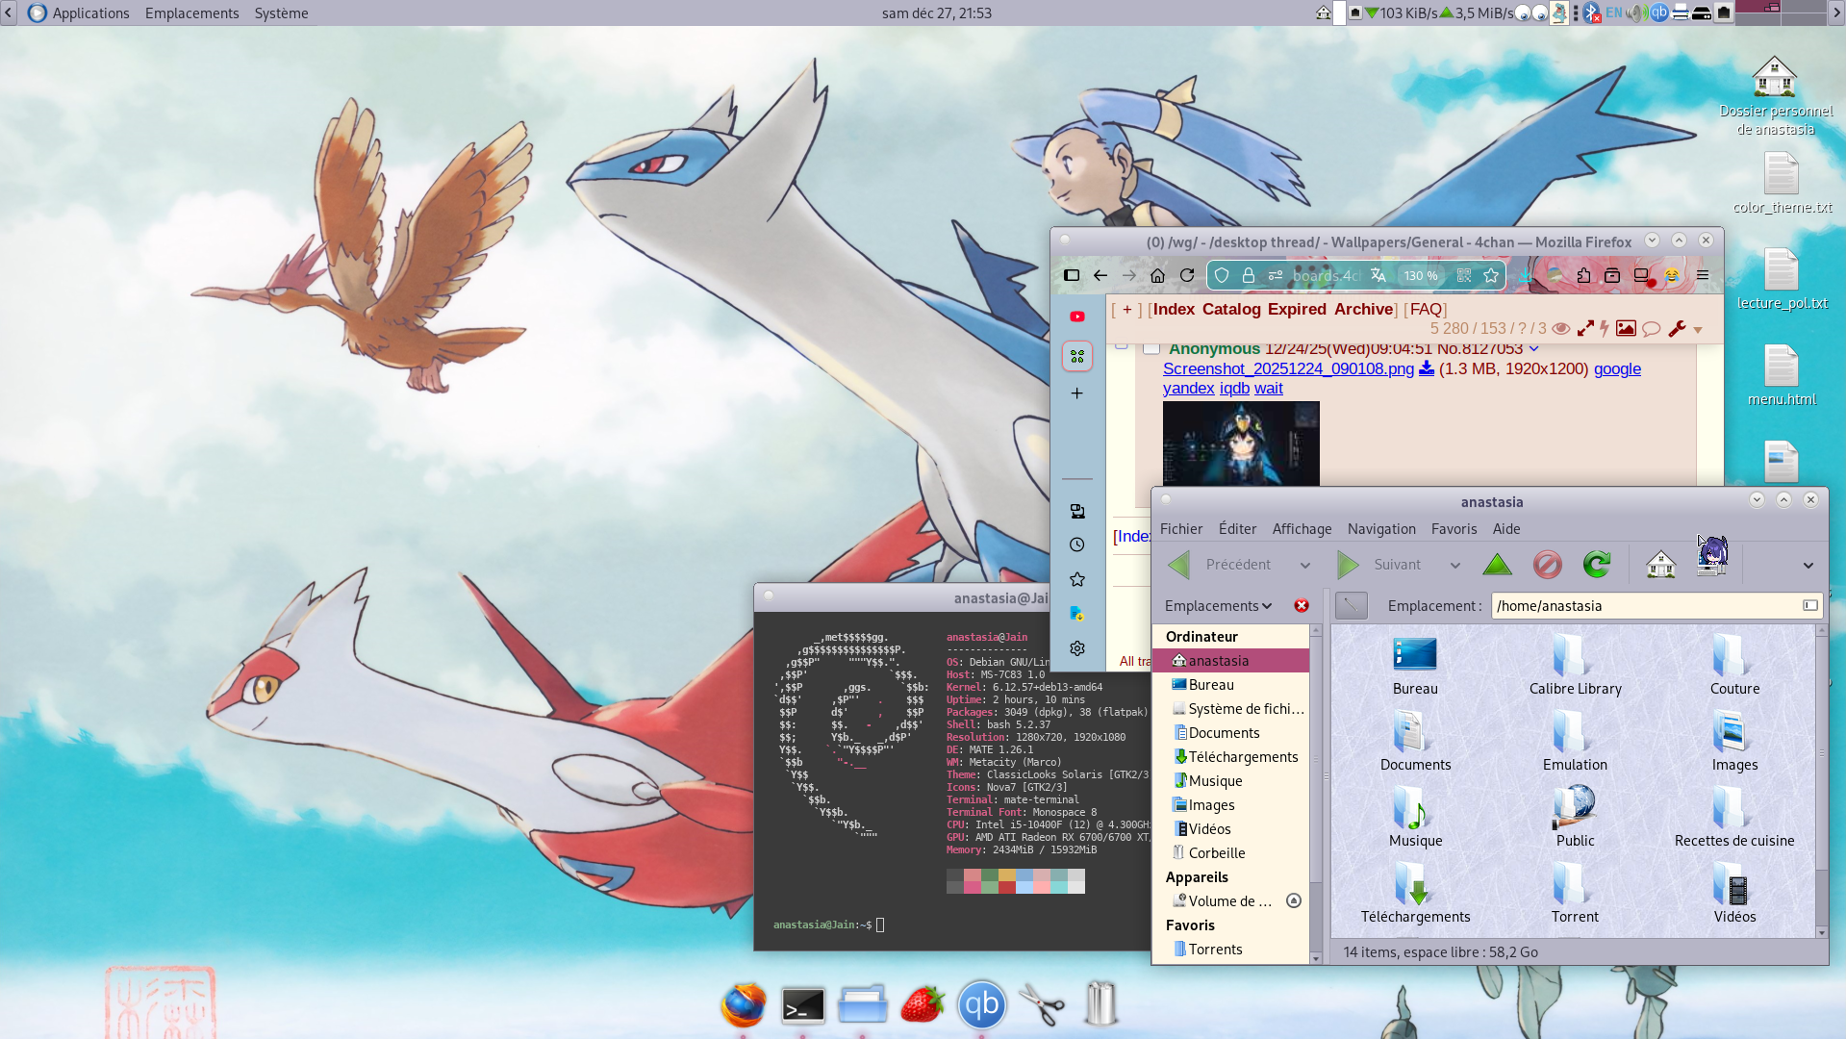Select the Calibre Library folder

tap(1575, 665)
